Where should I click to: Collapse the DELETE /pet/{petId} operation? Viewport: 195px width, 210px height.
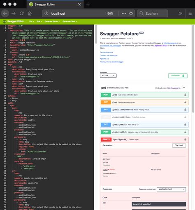click(144, 139)
